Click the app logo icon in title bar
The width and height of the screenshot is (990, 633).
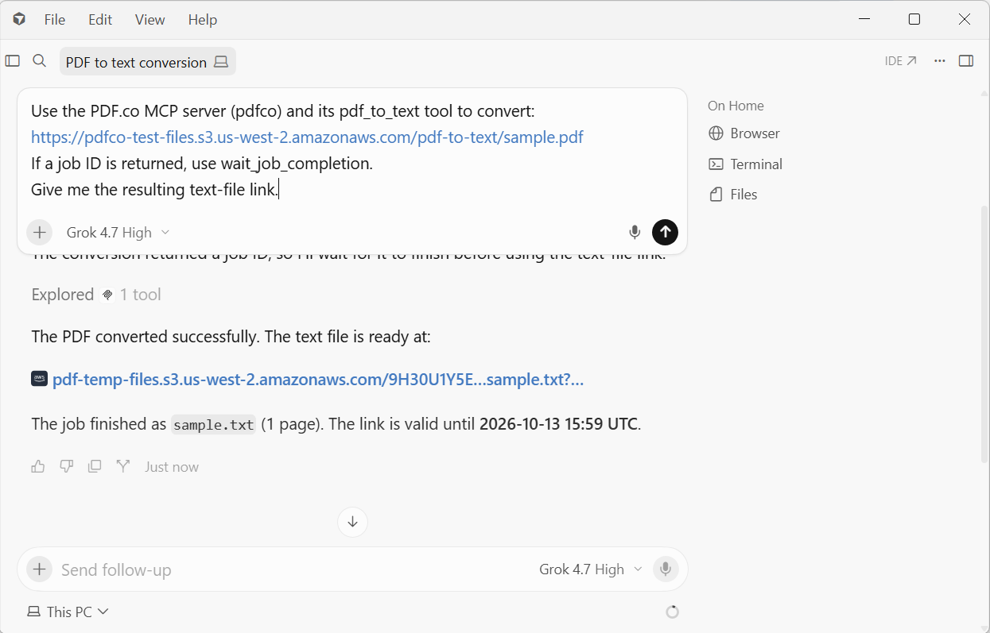(x=19, y=19)
